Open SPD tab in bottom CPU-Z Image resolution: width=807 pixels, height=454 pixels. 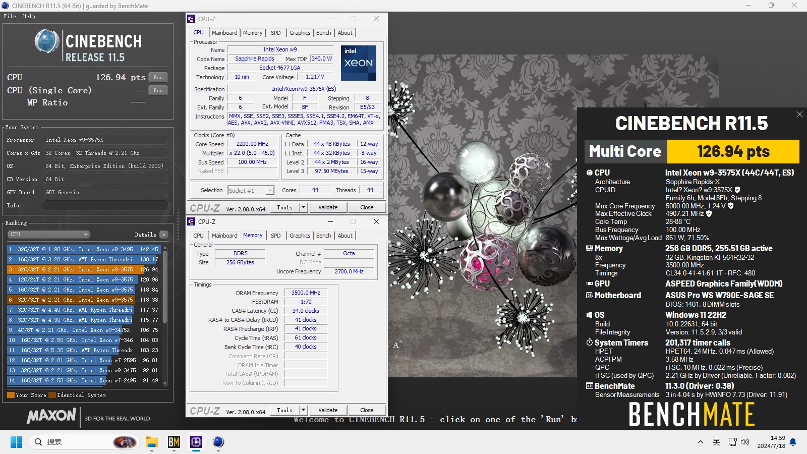tap(276, 236)
